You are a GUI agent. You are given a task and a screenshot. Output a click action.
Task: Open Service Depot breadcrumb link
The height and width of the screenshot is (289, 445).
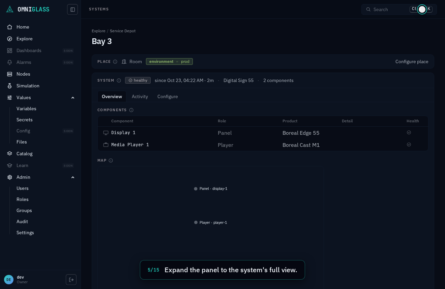click(123, 31)
